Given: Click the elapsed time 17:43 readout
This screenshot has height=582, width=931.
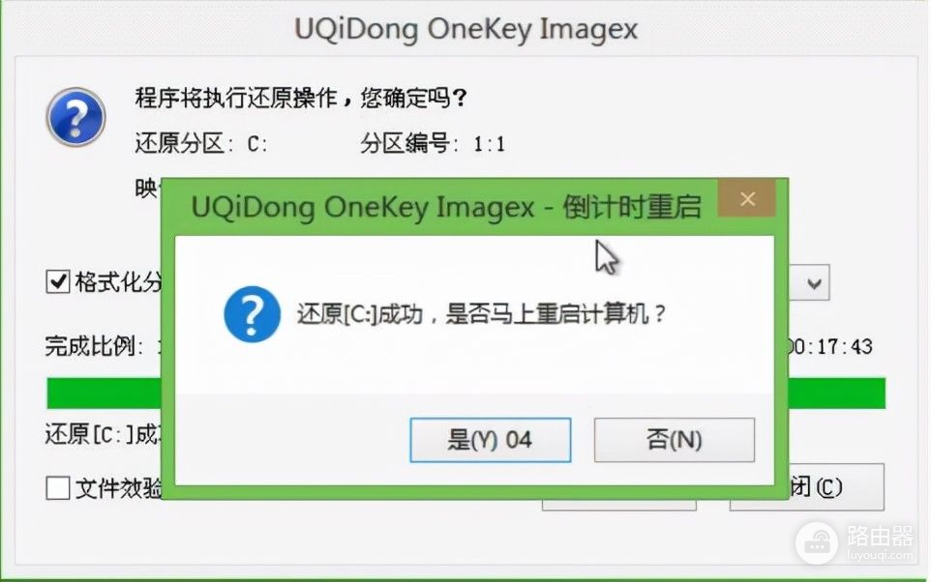Looking at the screenshot, I should coord(830,346).
